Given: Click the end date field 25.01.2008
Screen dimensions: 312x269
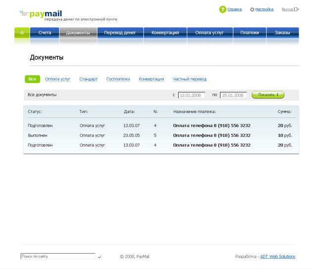Looking at the screenshot, I should coord(233,95).
